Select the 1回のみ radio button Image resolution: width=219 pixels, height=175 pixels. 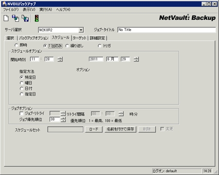(45, 46)
